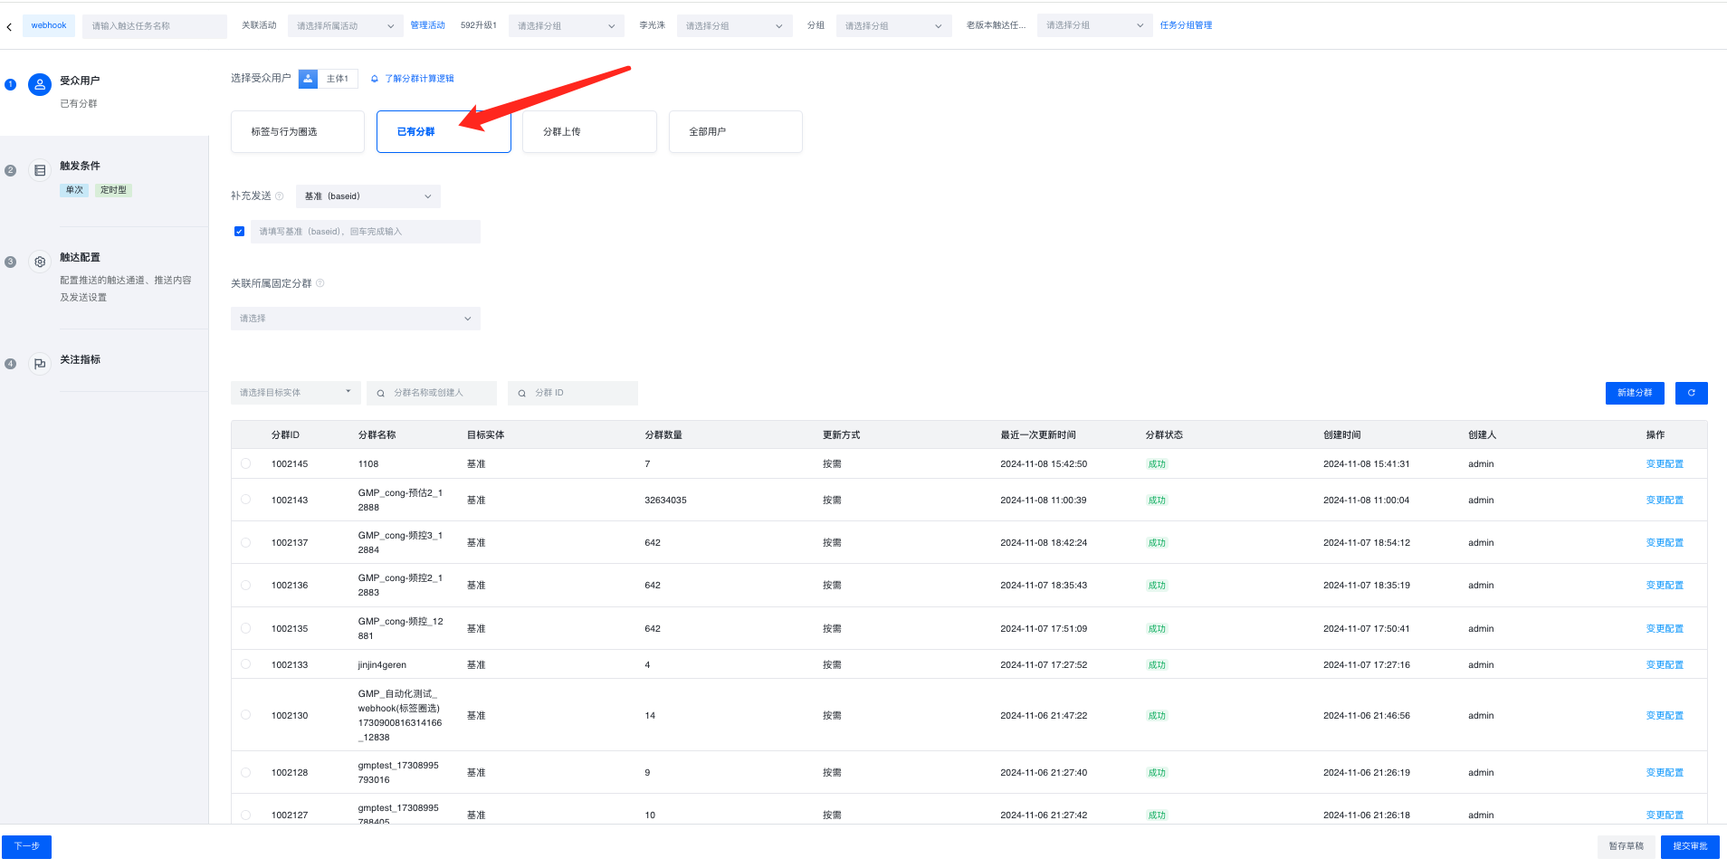Image resolution: width=1727 pixels, height=868 pixels.
Task: Click the jinjin4geren segment name
Action: 382,665
